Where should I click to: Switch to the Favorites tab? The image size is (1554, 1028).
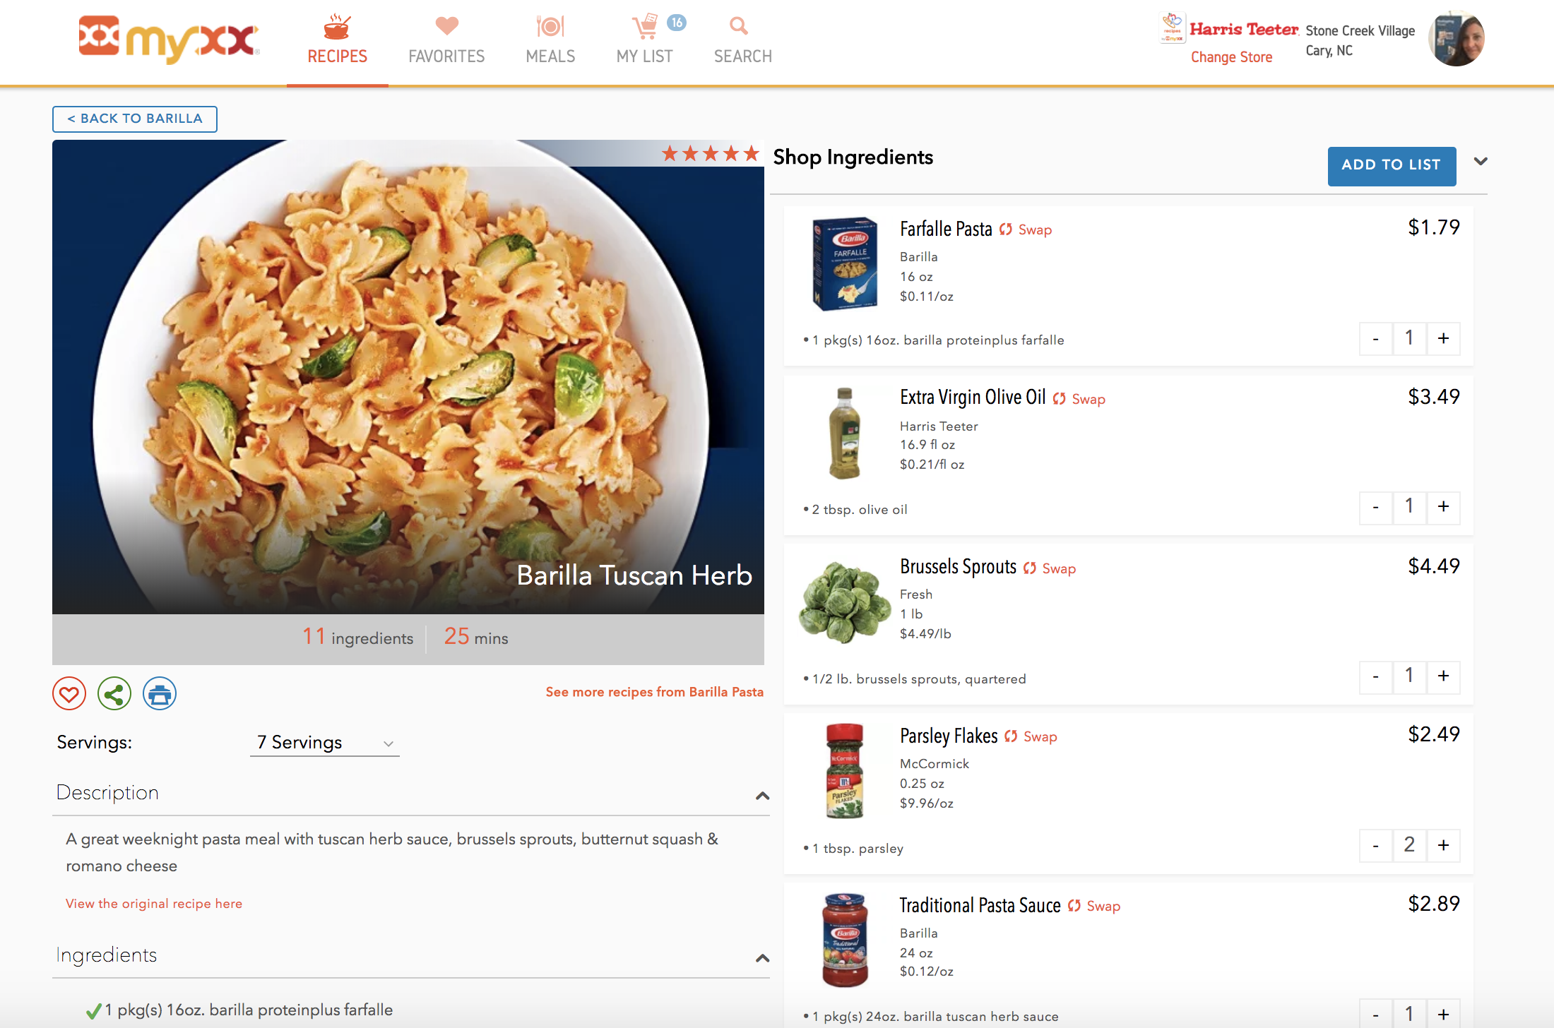click(446, 56)
